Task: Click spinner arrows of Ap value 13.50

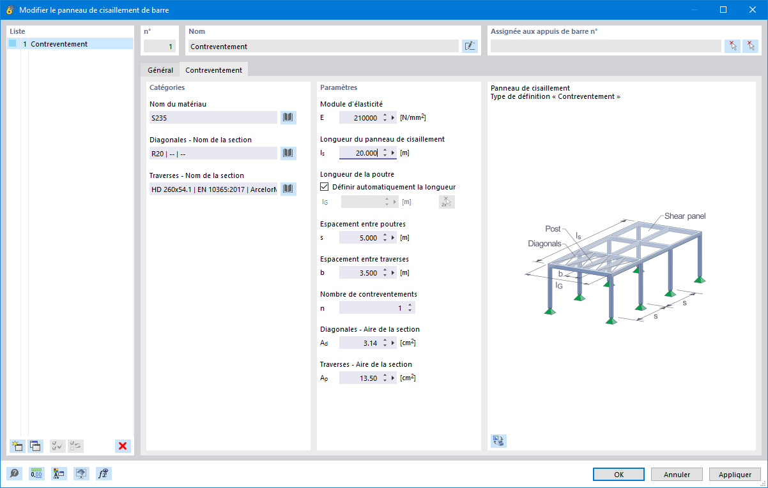Action: pos(385,378)
